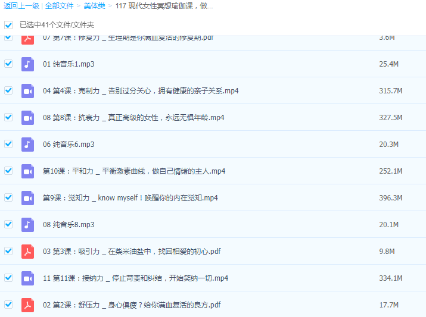Click the music icon for 06 纯音乐6.mp3
The width and height of the screenshot is (426, 317).
tap(27, 145)
